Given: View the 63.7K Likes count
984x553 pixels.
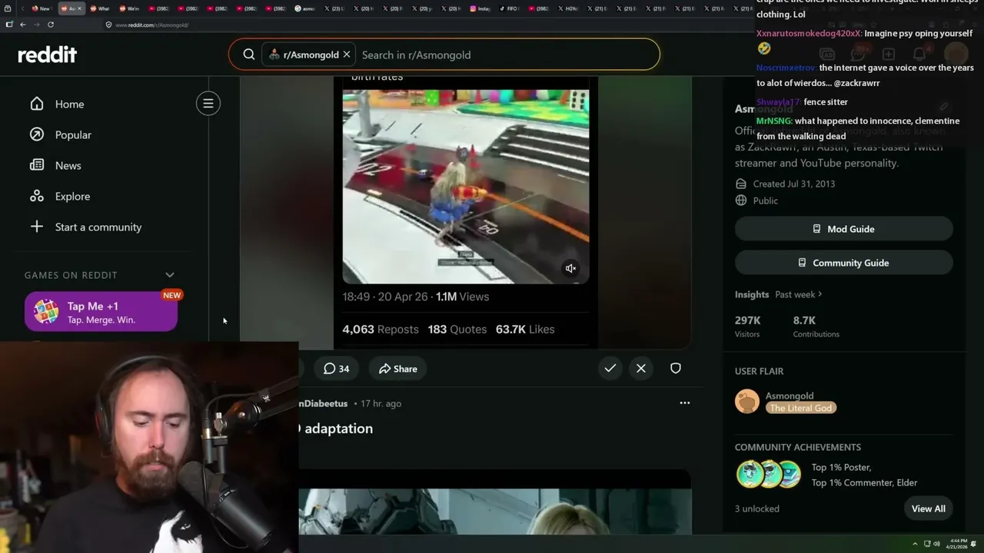Looking at the screenshot, I should pos(525,329).
